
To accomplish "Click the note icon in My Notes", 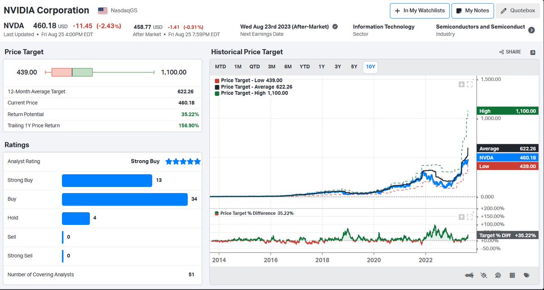I will [x=459, y=10].
